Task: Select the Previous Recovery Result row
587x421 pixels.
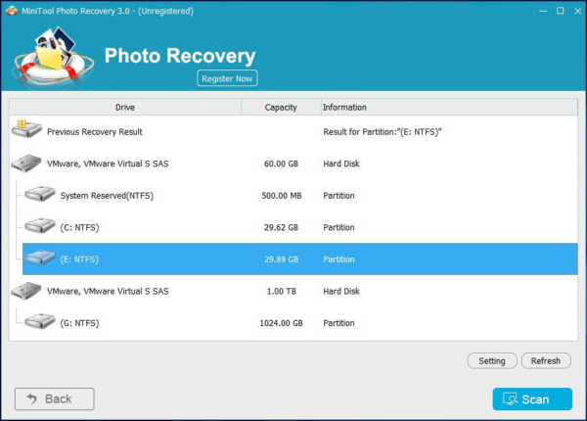Action: coord(293,132)
